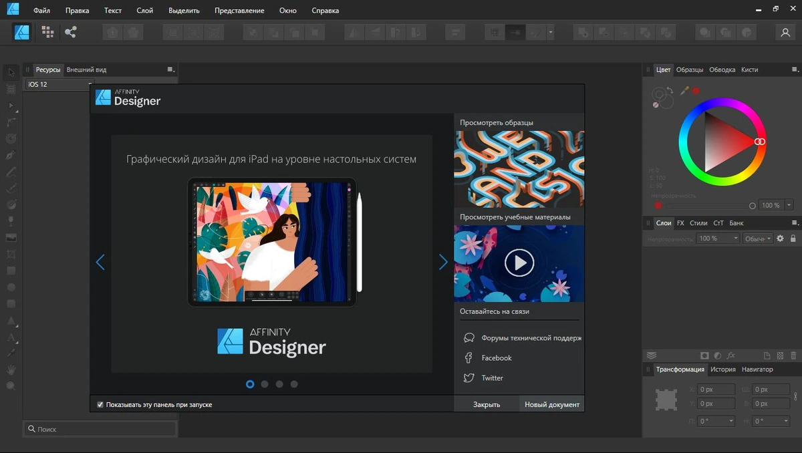Click the layer settings gear icon

click(x=780, y=239)
